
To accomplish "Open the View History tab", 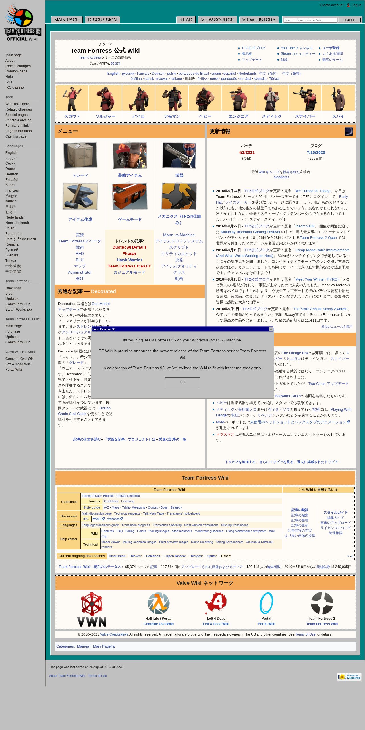I will point(259,20).
